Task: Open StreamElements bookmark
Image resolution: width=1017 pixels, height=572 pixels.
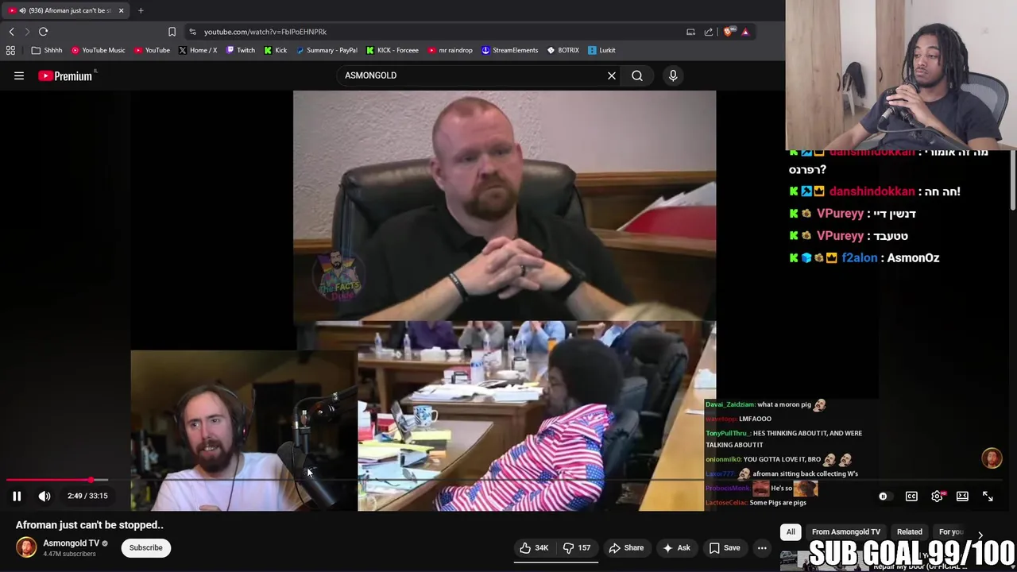Action: [x=509, y=50]
